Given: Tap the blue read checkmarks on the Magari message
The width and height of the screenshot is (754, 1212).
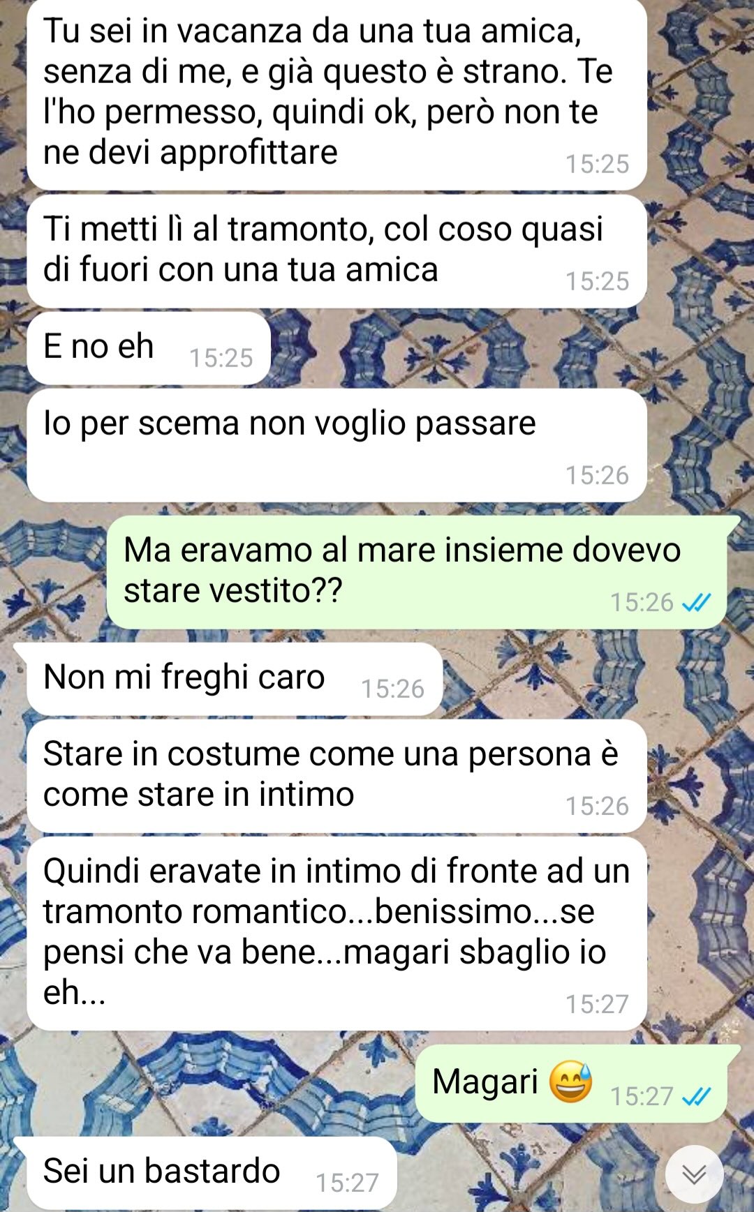Looking at the screenshot, I should (696, 1096).
